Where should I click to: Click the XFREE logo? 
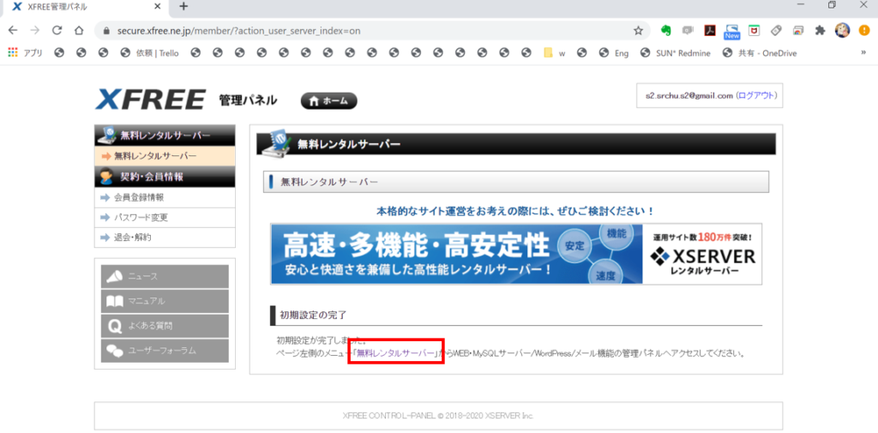coord(151,99)
